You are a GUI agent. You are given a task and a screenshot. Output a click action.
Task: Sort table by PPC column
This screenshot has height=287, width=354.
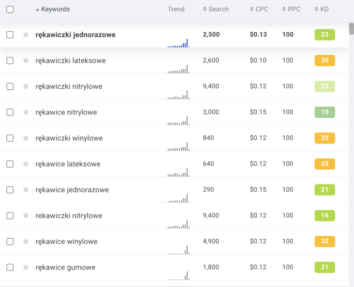(x=291, y=9)
